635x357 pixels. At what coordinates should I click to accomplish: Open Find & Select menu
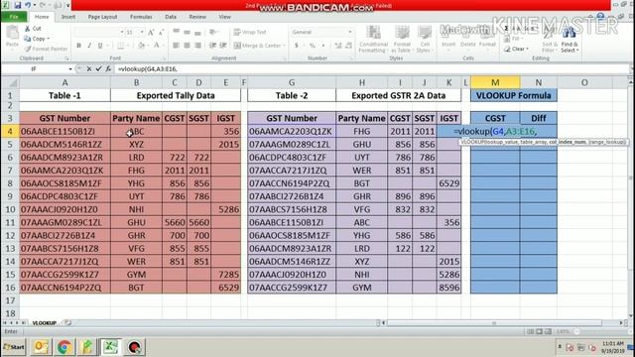[570, 39]
